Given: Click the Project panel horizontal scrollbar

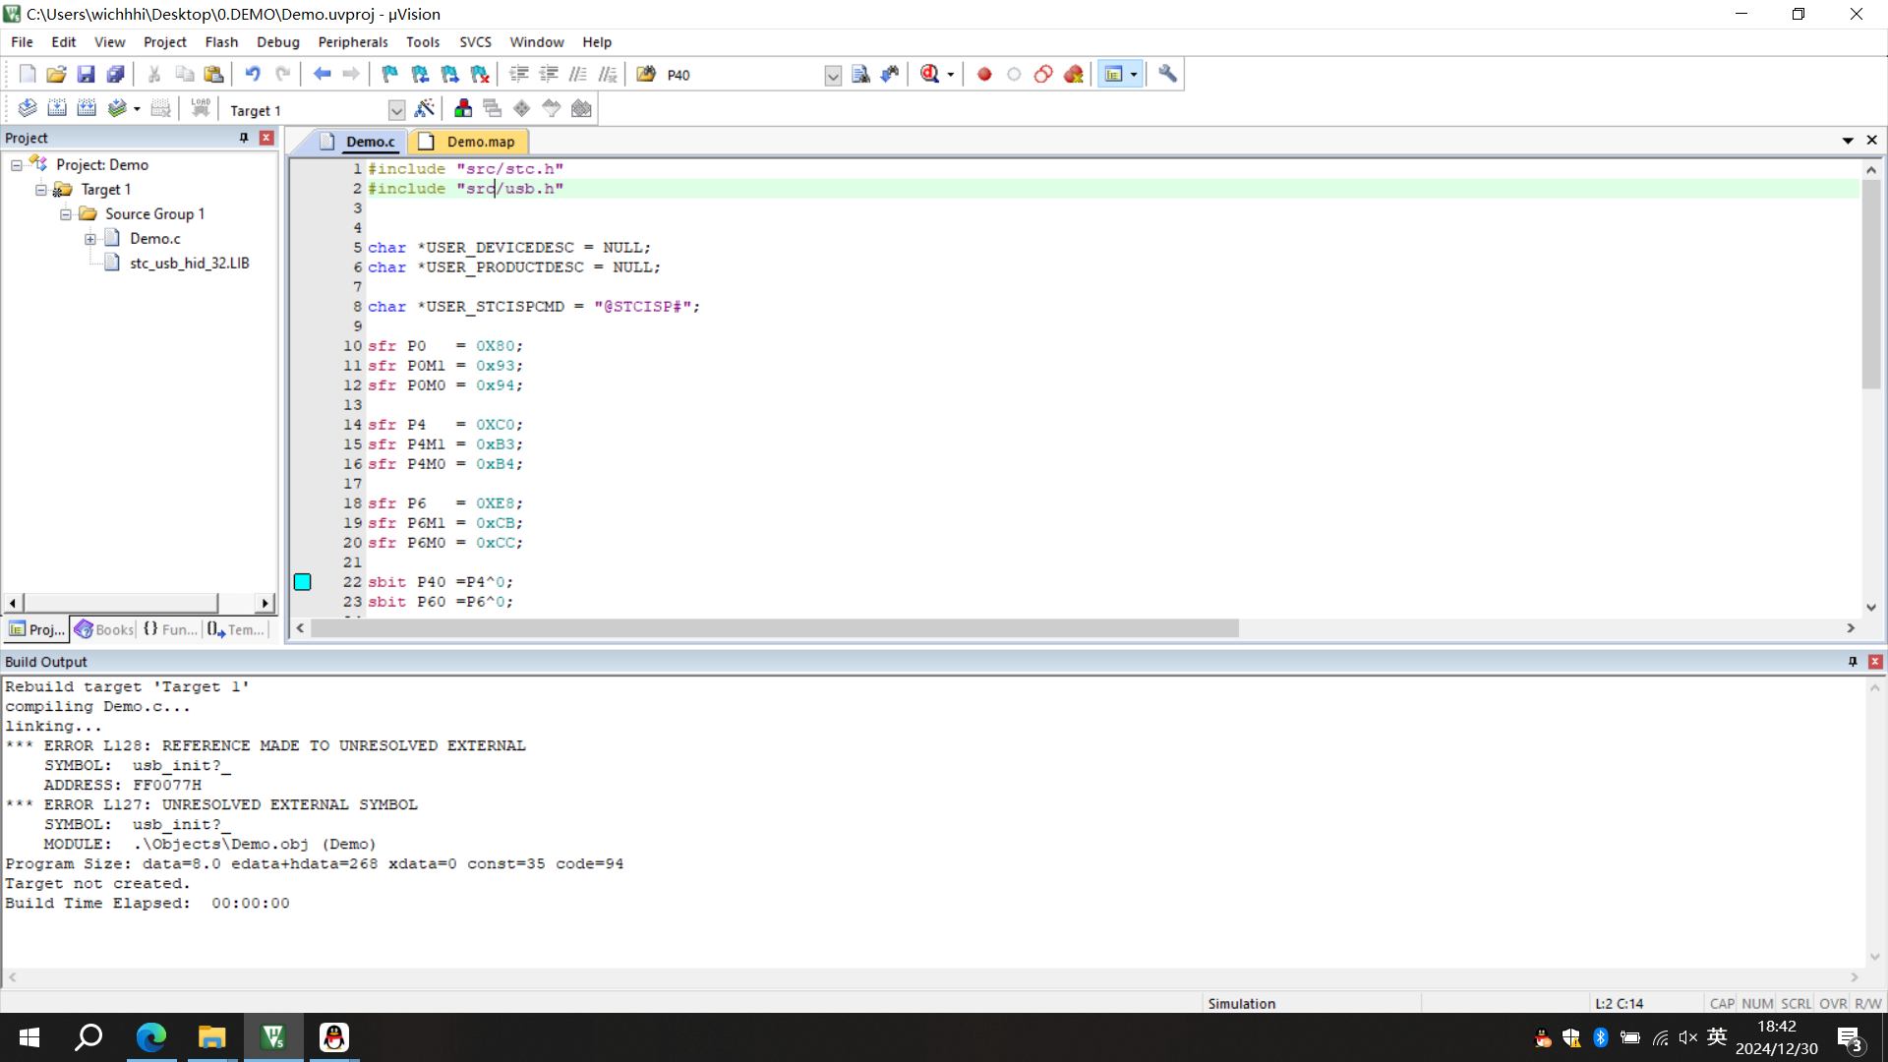Looking at the screenshot, I should [x=120, y=603].
